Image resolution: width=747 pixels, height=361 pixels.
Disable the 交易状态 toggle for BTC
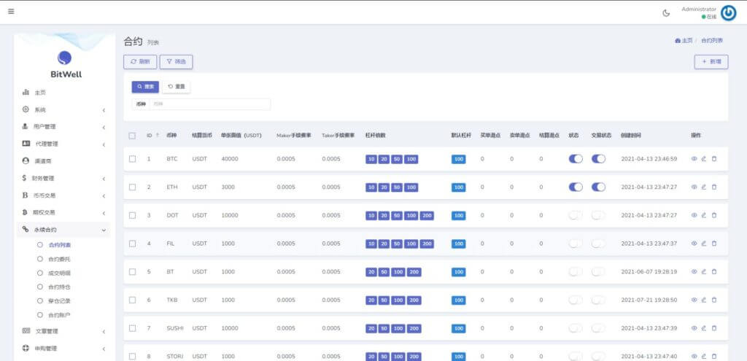point(598,158)
